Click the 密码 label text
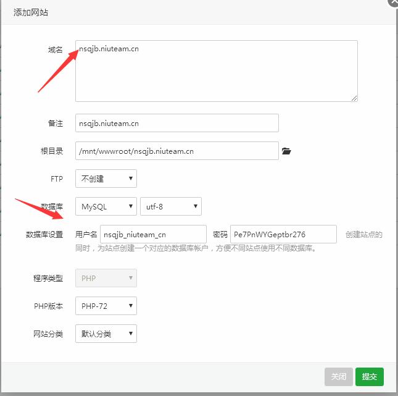 click(x=220, y=234)
